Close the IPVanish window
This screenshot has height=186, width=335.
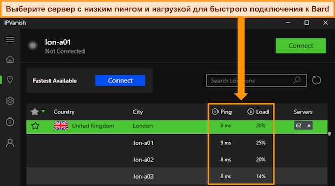pos(325,23)
